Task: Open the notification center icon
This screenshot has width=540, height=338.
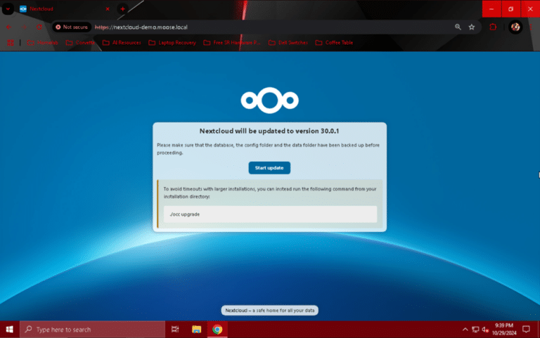Action: click(x=526, y=330)
